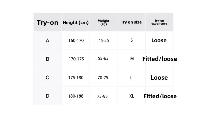
Task: Click the Try-on experience header
Action: 159,22
